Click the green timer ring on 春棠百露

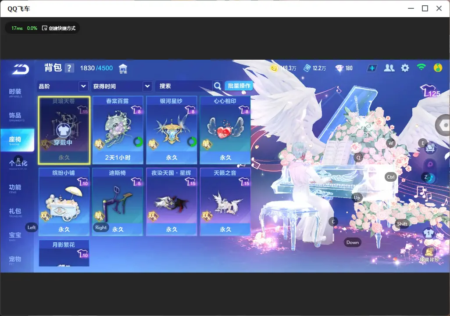pos(138,142)
